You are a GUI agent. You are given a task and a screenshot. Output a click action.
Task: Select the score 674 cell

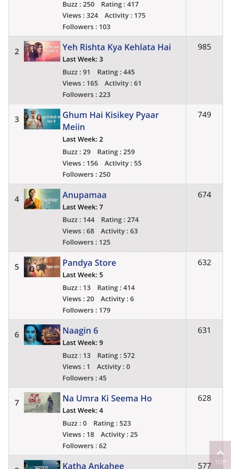[204, 218]
